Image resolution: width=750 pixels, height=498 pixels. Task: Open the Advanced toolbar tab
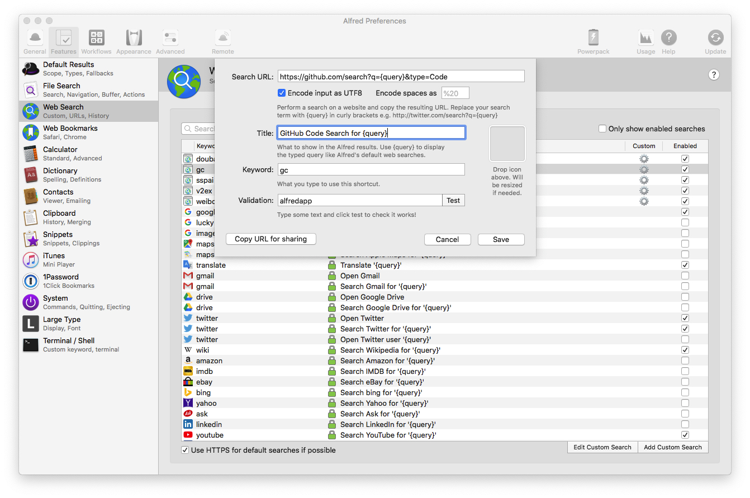(170, 42)
